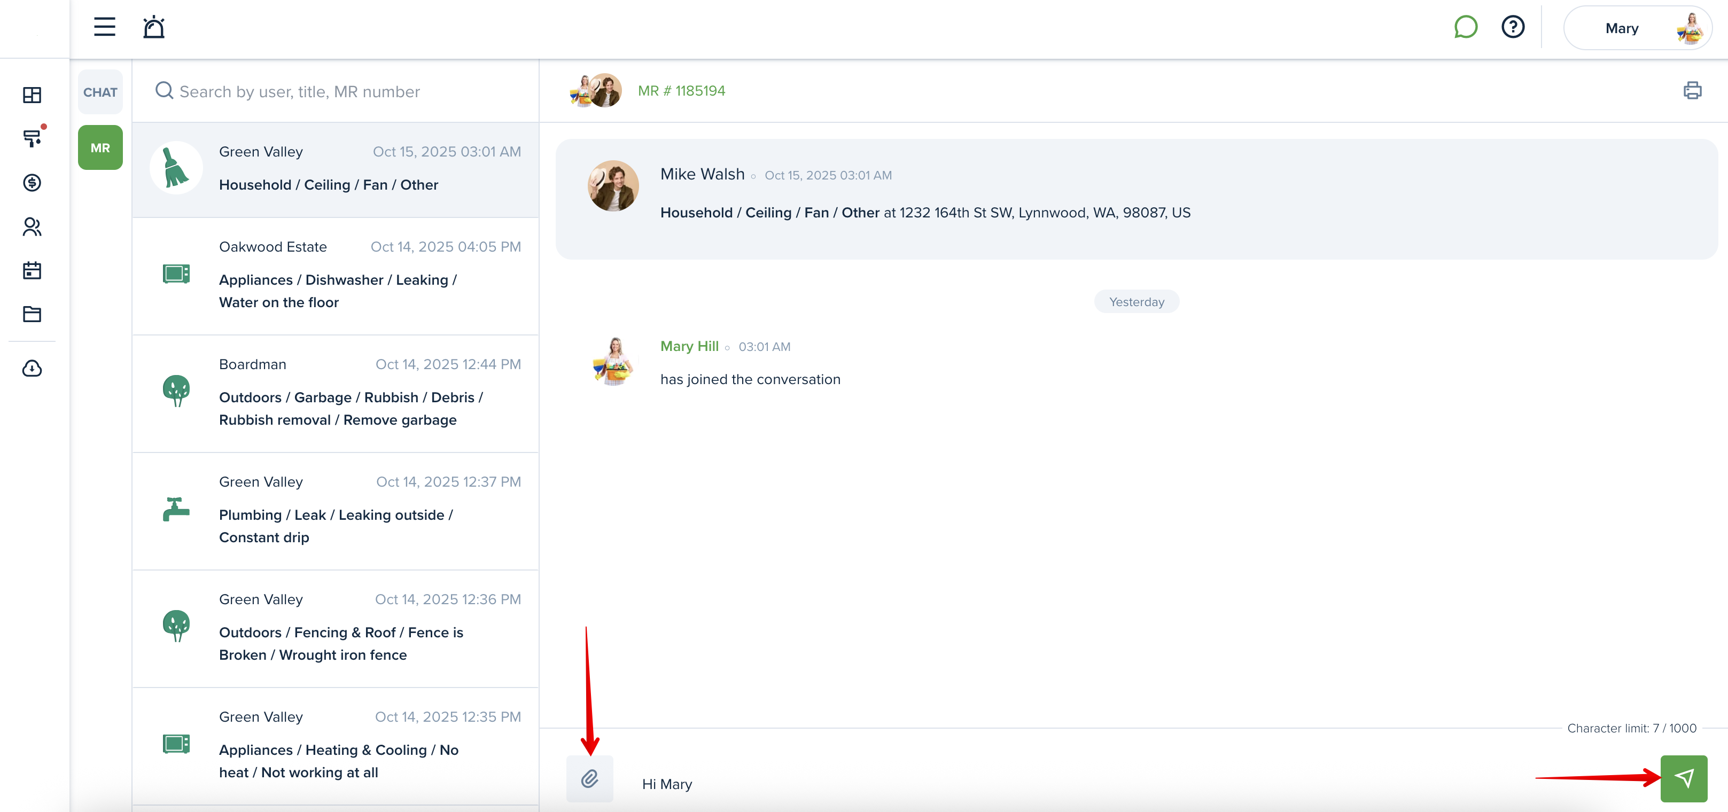Screen dimensions: 1728x812
Task: Open Boardman garbage removal conversation
Action: [x=336, y=394]
